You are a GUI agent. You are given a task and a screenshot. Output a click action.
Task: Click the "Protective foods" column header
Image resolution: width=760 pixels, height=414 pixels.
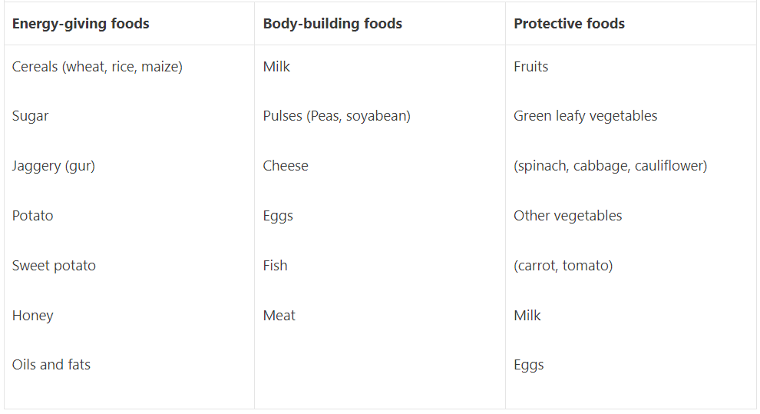click(x=569, y=24)
